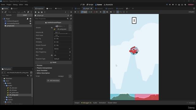Click the save resource icon in Inspector
The width and height of the screenshot is (196, 110).
click(x=42, y=12)
